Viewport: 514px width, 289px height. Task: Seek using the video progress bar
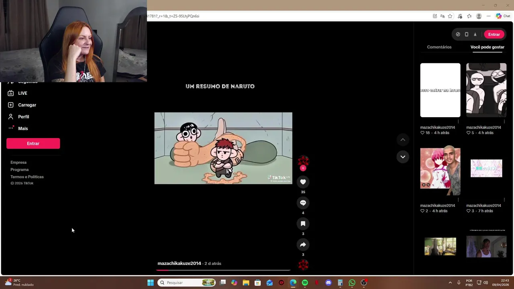pyautogui.click(x=223, y=270)
